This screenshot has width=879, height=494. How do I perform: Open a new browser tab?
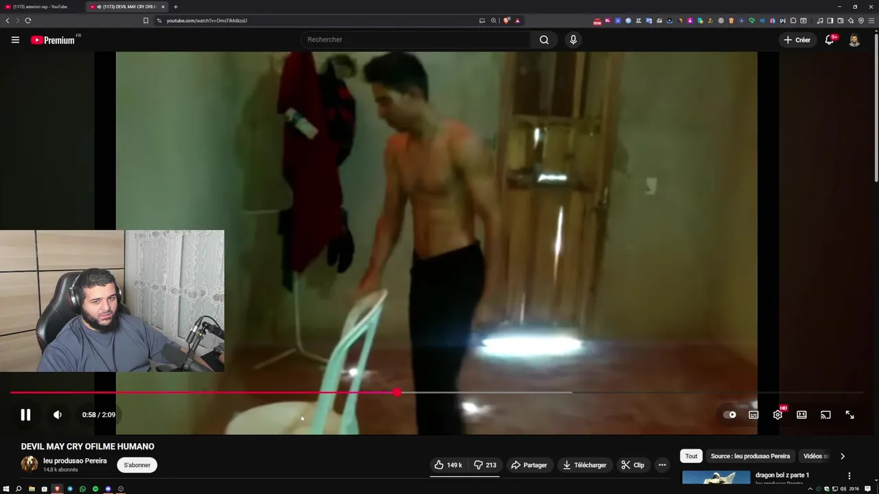pos(176,7)
